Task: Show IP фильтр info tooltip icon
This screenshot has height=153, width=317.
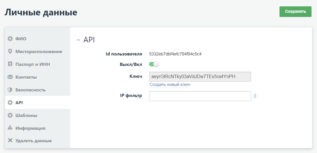Action: click(255, 96)
